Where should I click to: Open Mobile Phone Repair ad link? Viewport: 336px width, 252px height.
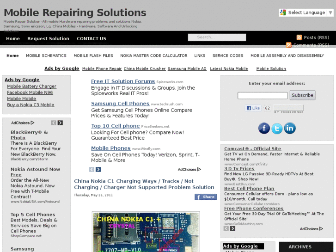click(102, 68)
